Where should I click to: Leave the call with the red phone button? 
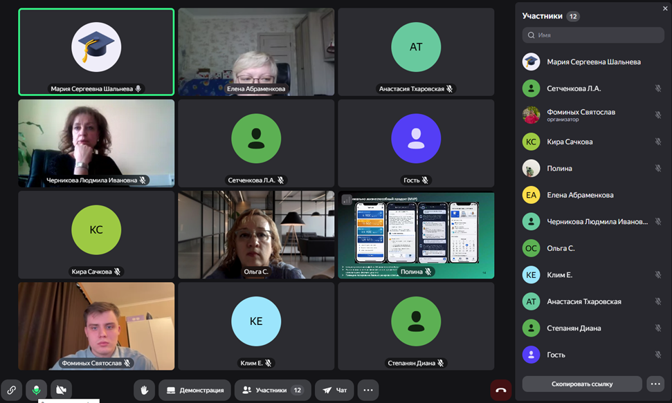(x=501, y=390)
